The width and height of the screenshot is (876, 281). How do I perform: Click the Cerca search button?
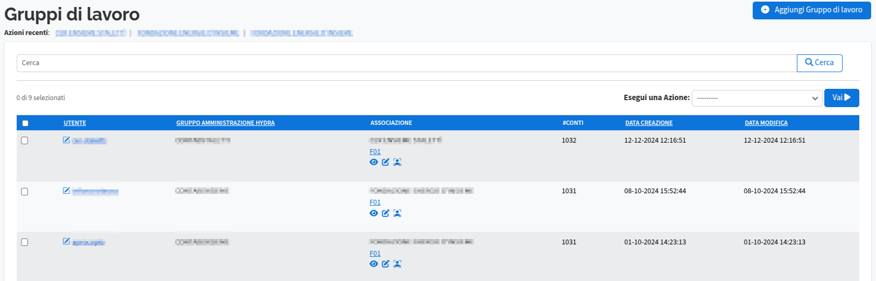coord(819,63)
